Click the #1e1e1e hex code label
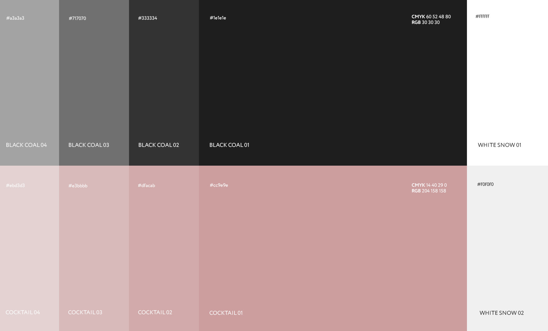Viewport: 548px width, 331px height. (x=218, y=18)
